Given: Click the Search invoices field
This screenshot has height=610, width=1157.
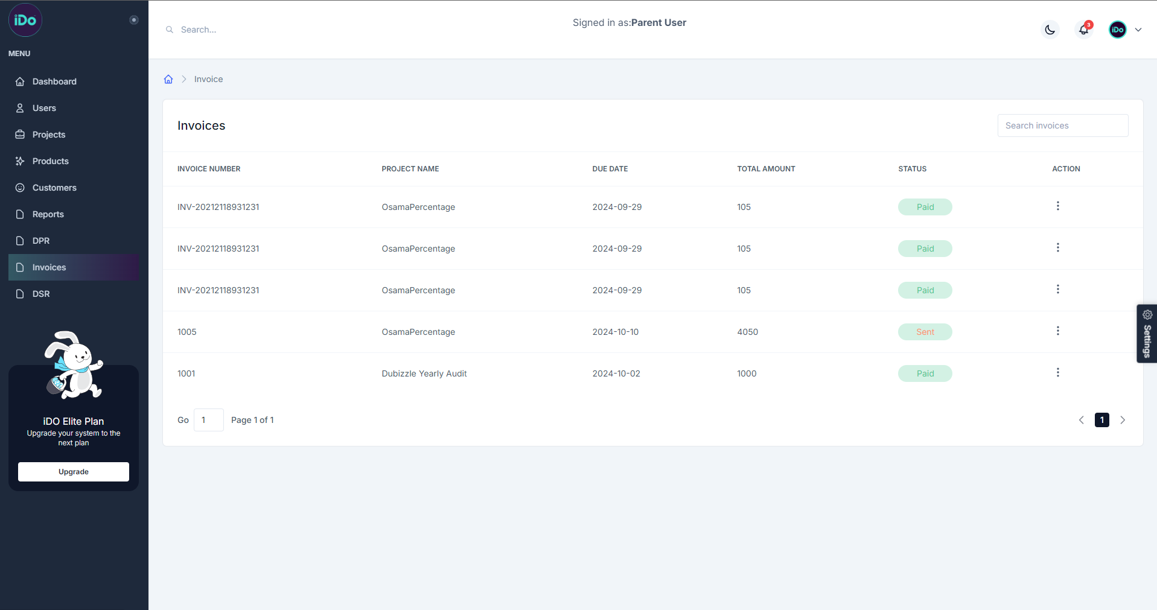Looking at the screenshot, I should coord(1062,125).
